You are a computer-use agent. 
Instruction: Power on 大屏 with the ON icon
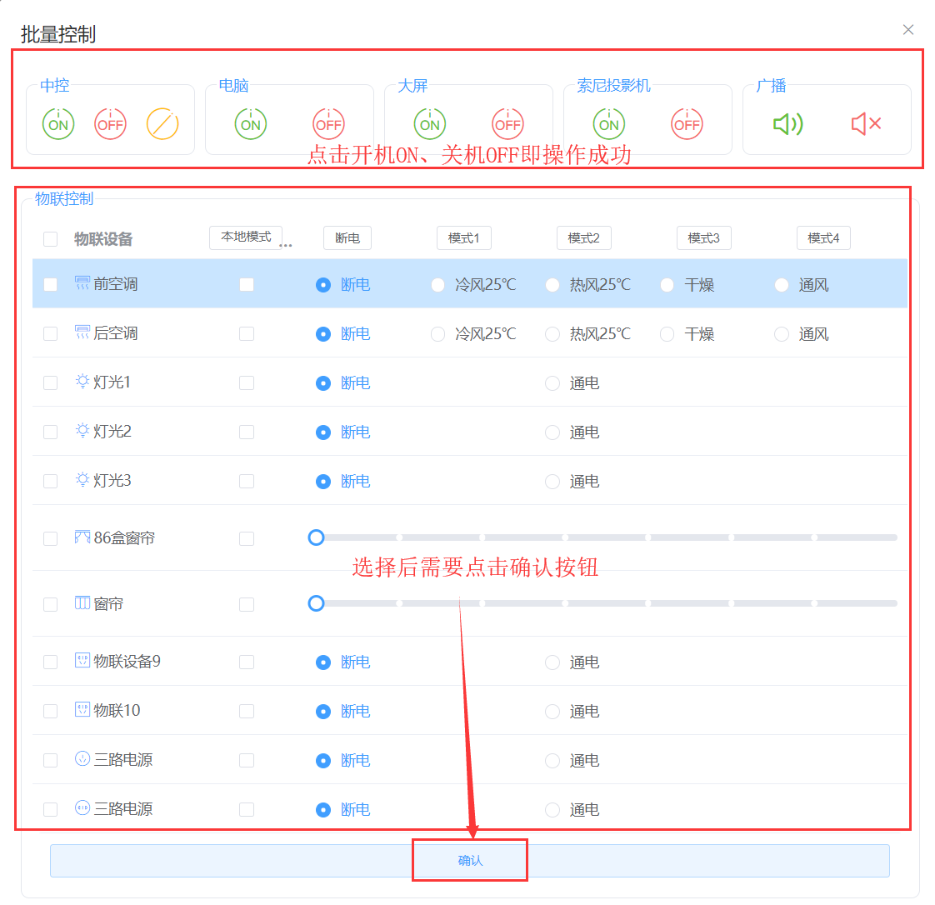[x=430, y=124]
